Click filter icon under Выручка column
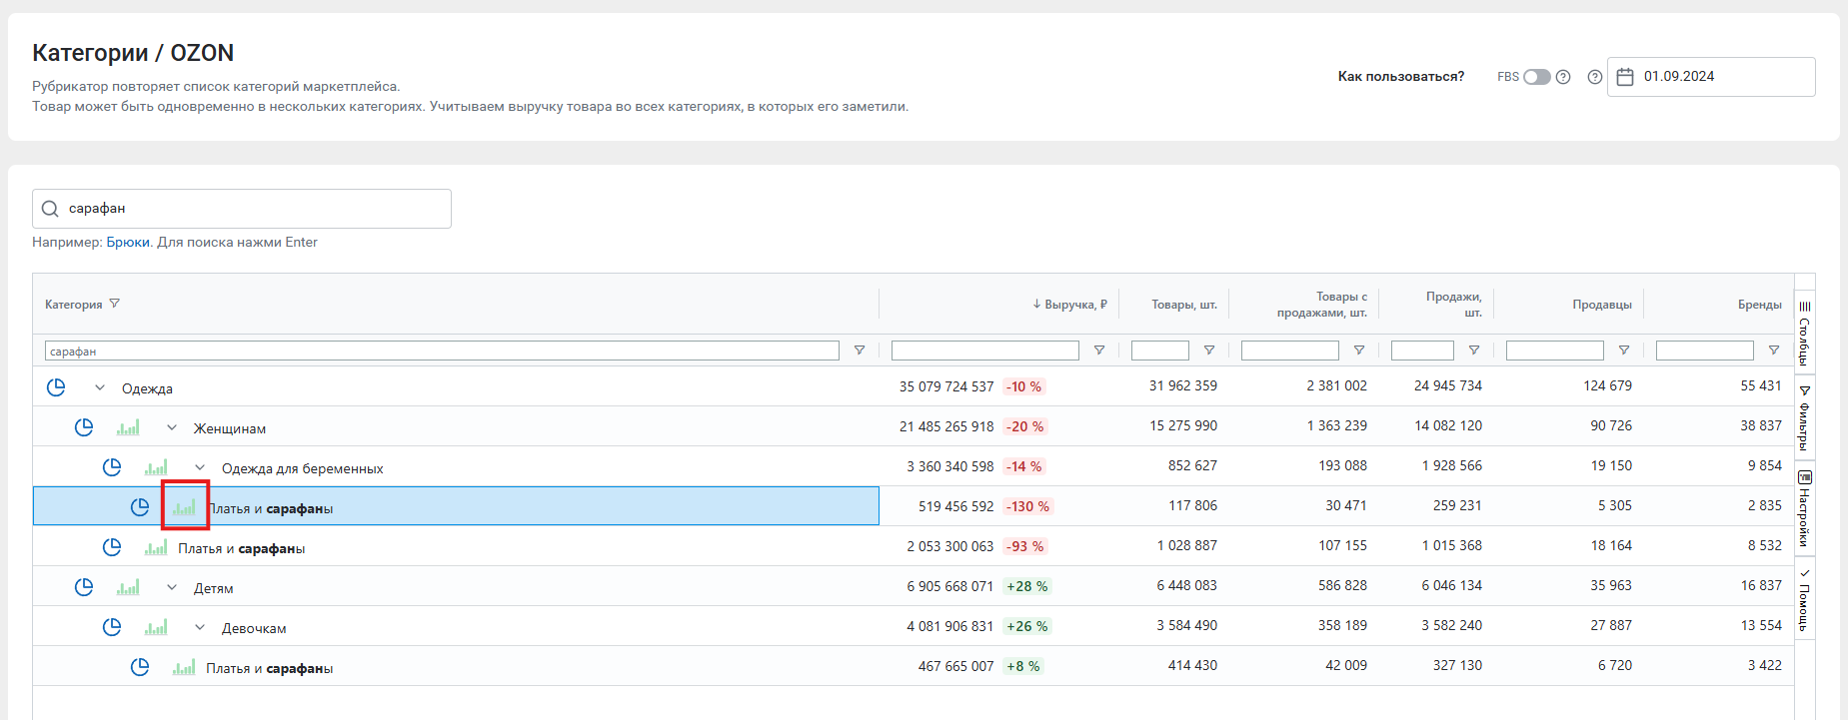Image resolution: width=1848 pixels, height=720 pixels. coord(1099,351)
